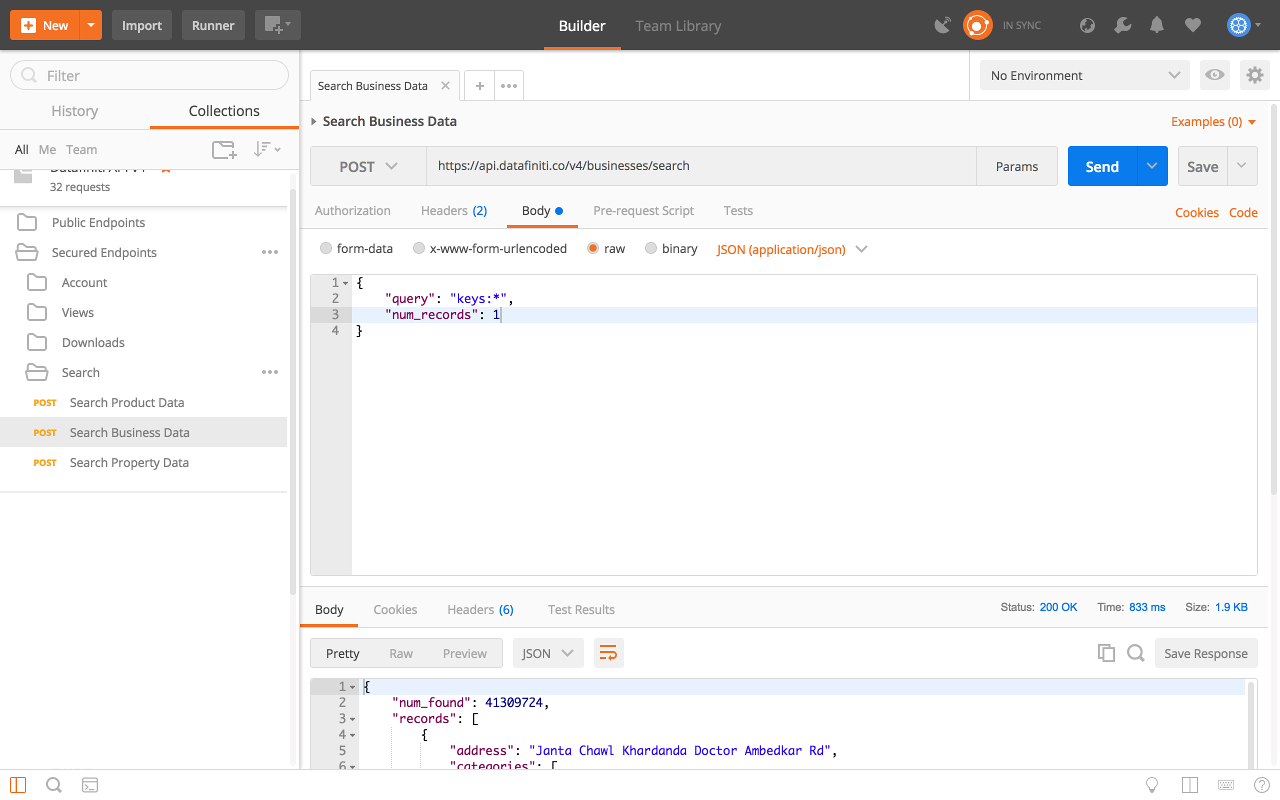Open help question mark icon

1261,785
